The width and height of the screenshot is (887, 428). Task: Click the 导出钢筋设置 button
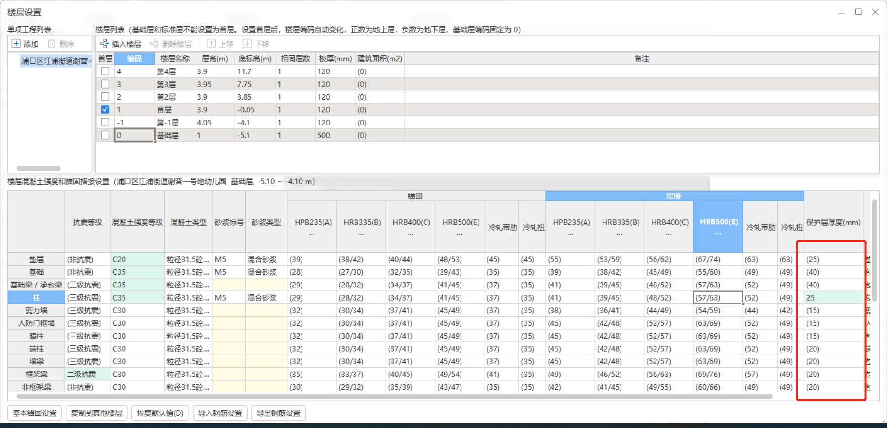279,413
